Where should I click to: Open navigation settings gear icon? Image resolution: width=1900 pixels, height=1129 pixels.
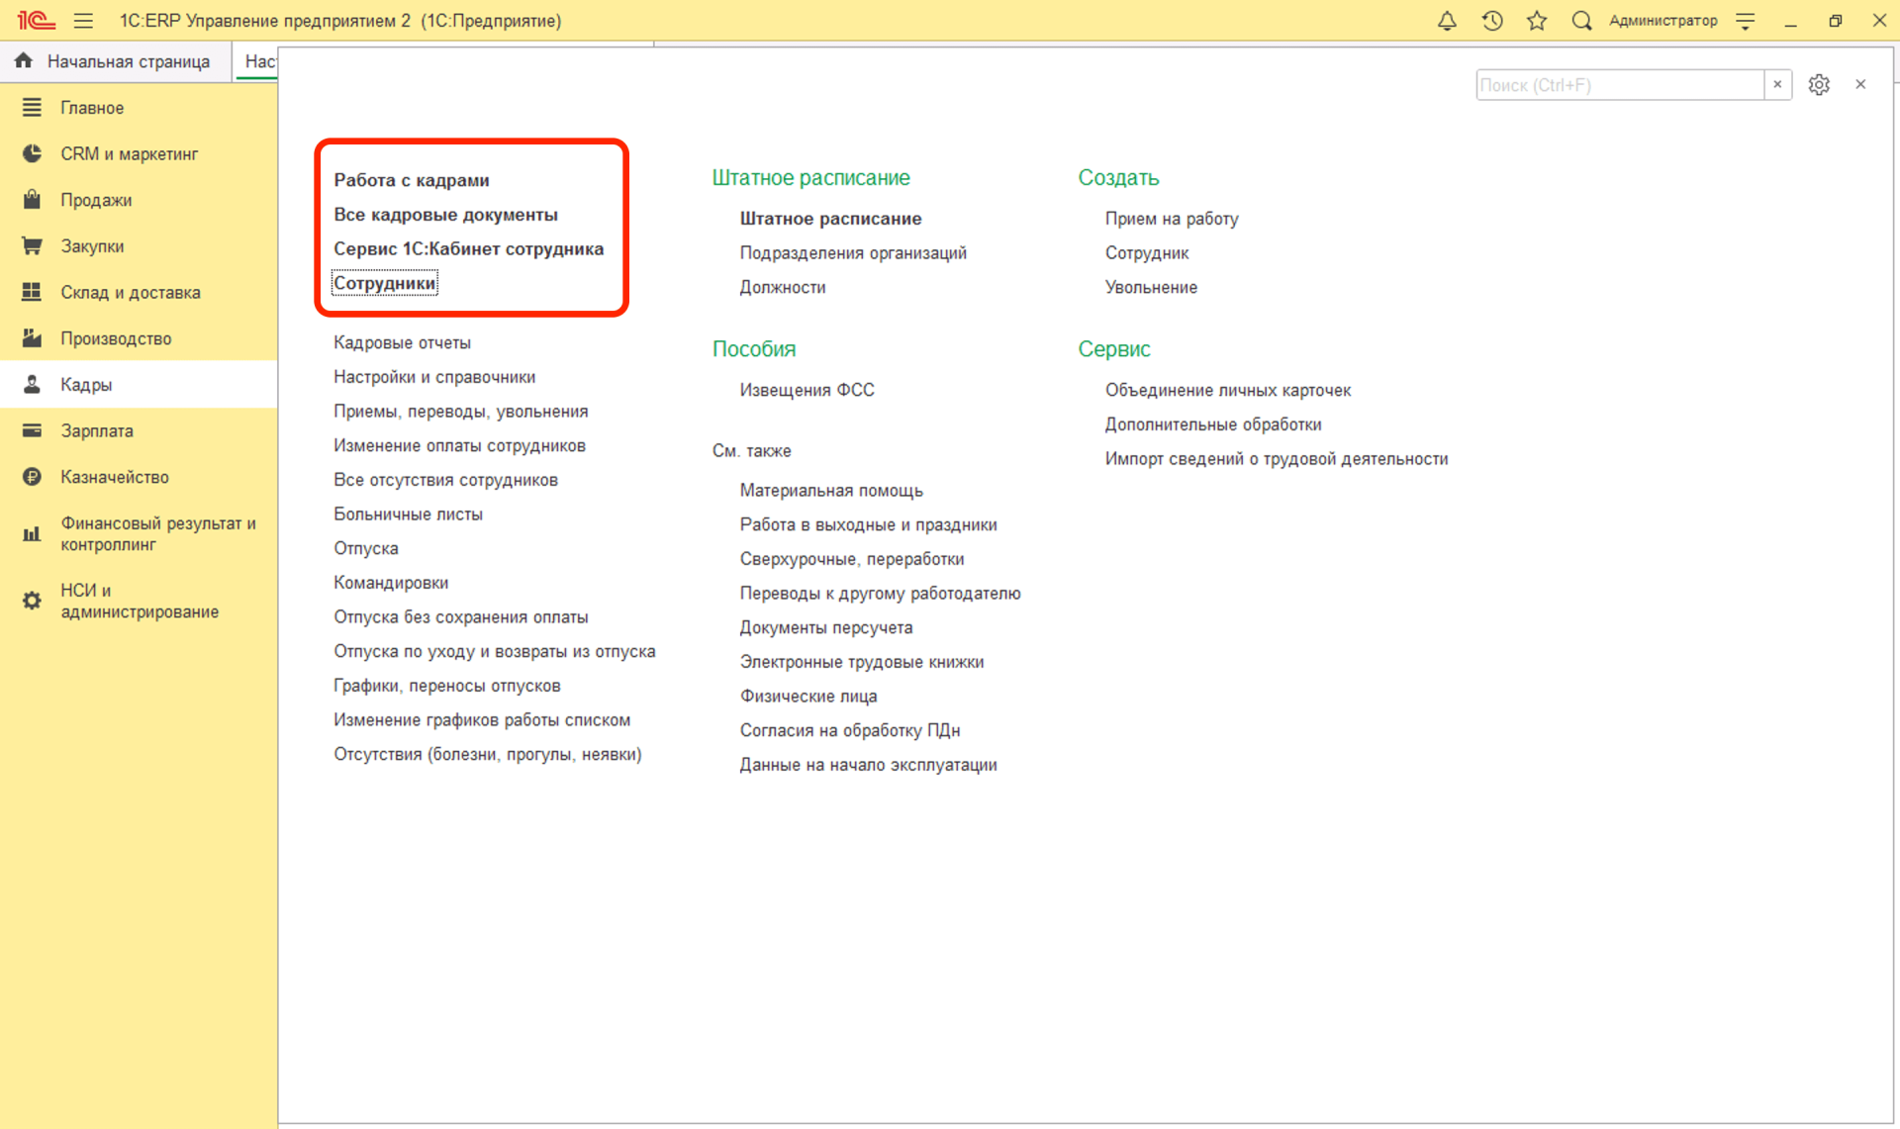(x=1819, y=85)
